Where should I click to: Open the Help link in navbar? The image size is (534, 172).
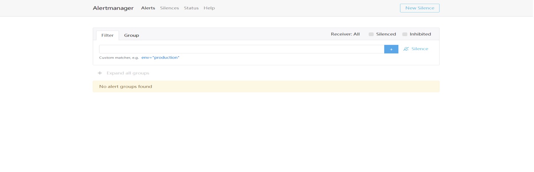coord(209,8)
